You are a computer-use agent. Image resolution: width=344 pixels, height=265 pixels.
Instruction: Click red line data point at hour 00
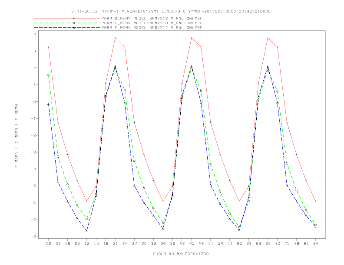pos(49,47)
